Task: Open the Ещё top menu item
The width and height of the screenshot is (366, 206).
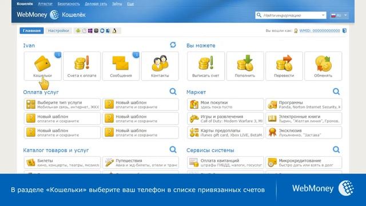Action: [x=130, y=4]
